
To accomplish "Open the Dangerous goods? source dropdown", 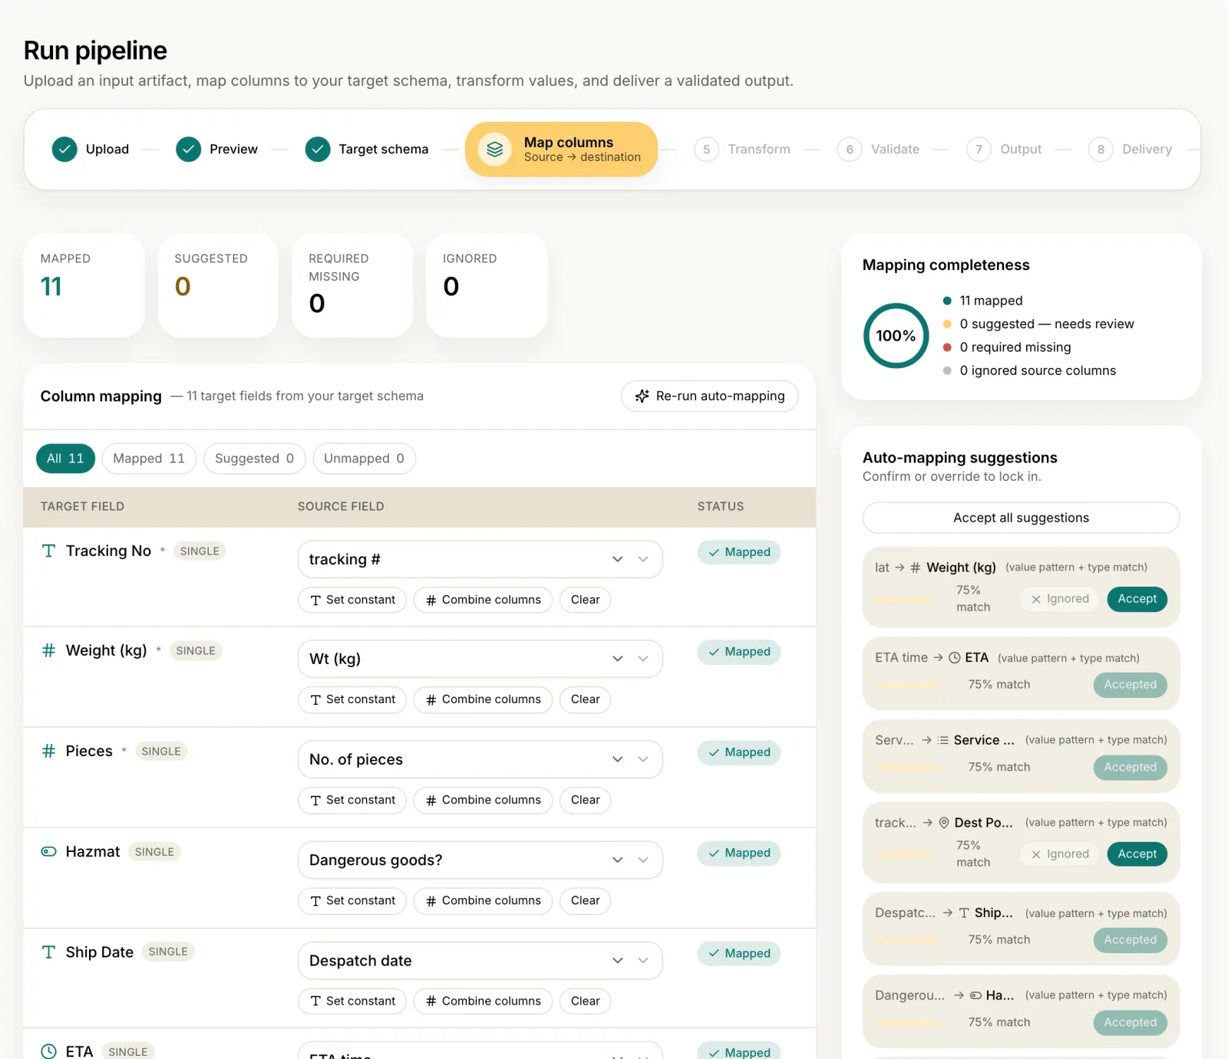I will tap(480, 860).
